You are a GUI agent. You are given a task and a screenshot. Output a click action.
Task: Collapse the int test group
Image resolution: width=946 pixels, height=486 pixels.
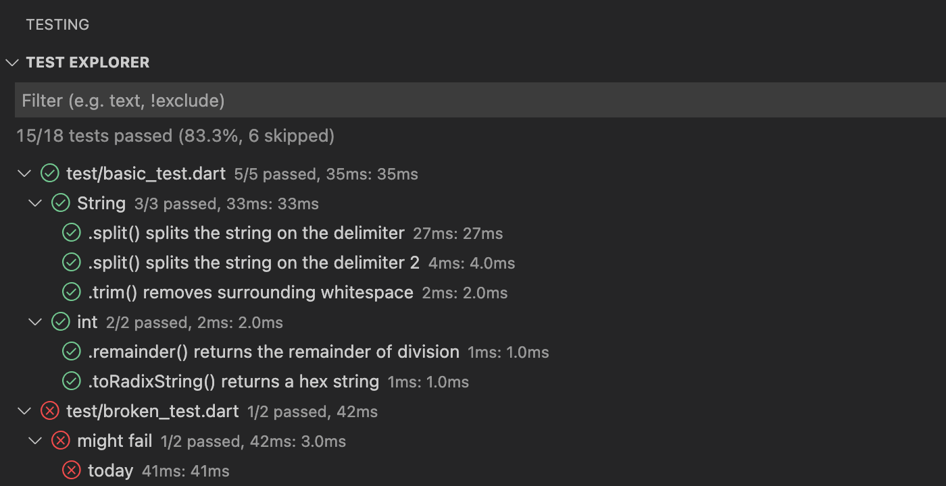[x=35, y=322]
